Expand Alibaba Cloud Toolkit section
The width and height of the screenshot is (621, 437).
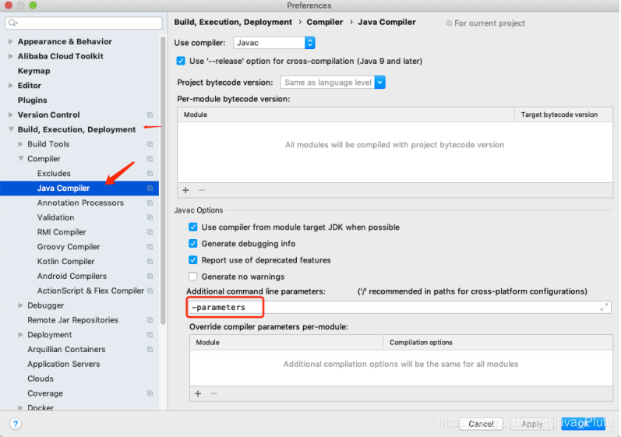(x=11, y=56)
